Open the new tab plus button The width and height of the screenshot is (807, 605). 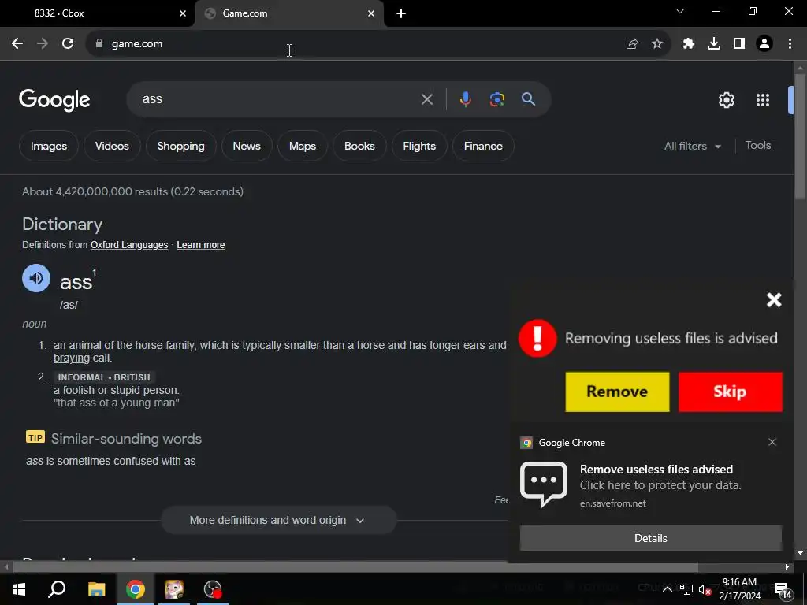(401, 13)
